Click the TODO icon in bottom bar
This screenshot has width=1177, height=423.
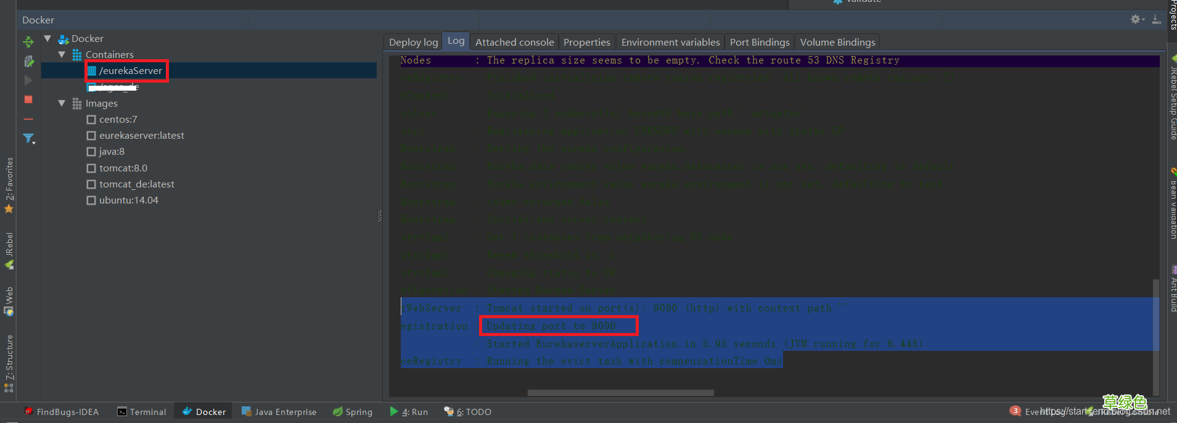(449, 411)
